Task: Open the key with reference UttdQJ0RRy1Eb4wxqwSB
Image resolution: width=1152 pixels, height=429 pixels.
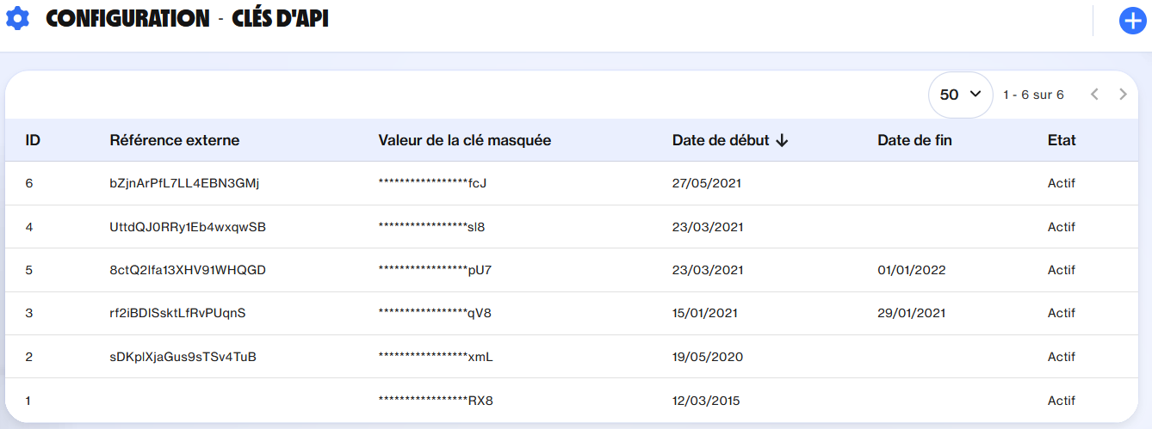Action: click(x=188, y=227)
